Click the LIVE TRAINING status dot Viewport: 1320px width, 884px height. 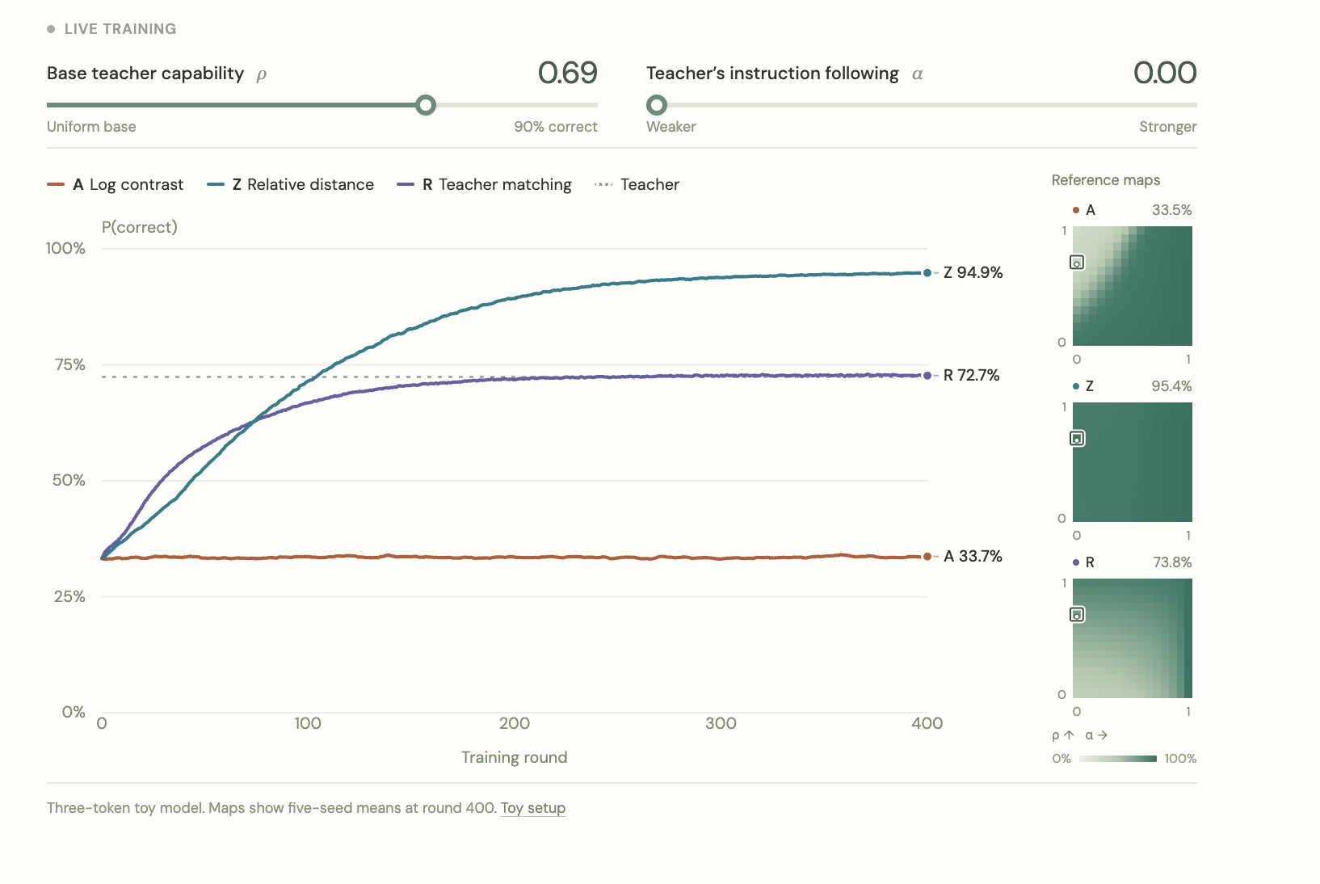pos(51,29)
